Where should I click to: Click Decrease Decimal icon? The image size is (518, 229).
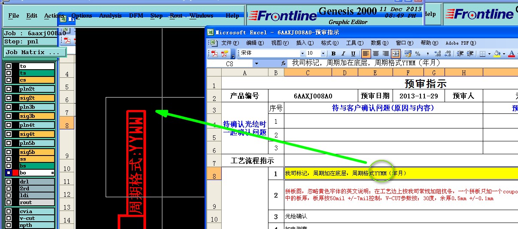[x=448, y=54]
